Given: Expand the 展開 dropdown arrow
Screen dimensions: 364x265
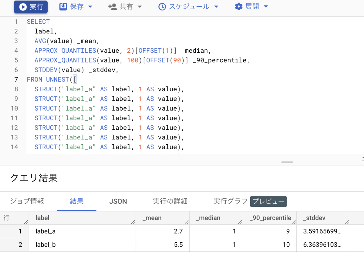Looking at the screenshot, I should (266, 7).
